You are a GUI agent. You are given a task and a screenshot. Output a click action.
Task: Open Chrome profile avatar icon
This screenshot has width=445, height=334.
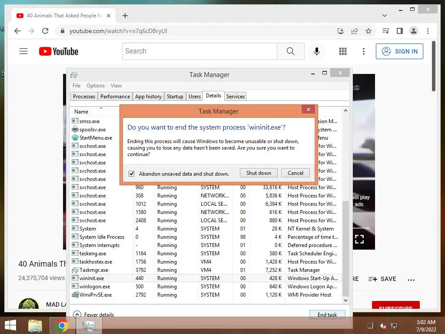coord(414,31)
